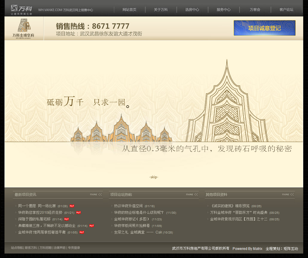
Task: Click 站点导航 footer link
Action: tap(17, 248)
